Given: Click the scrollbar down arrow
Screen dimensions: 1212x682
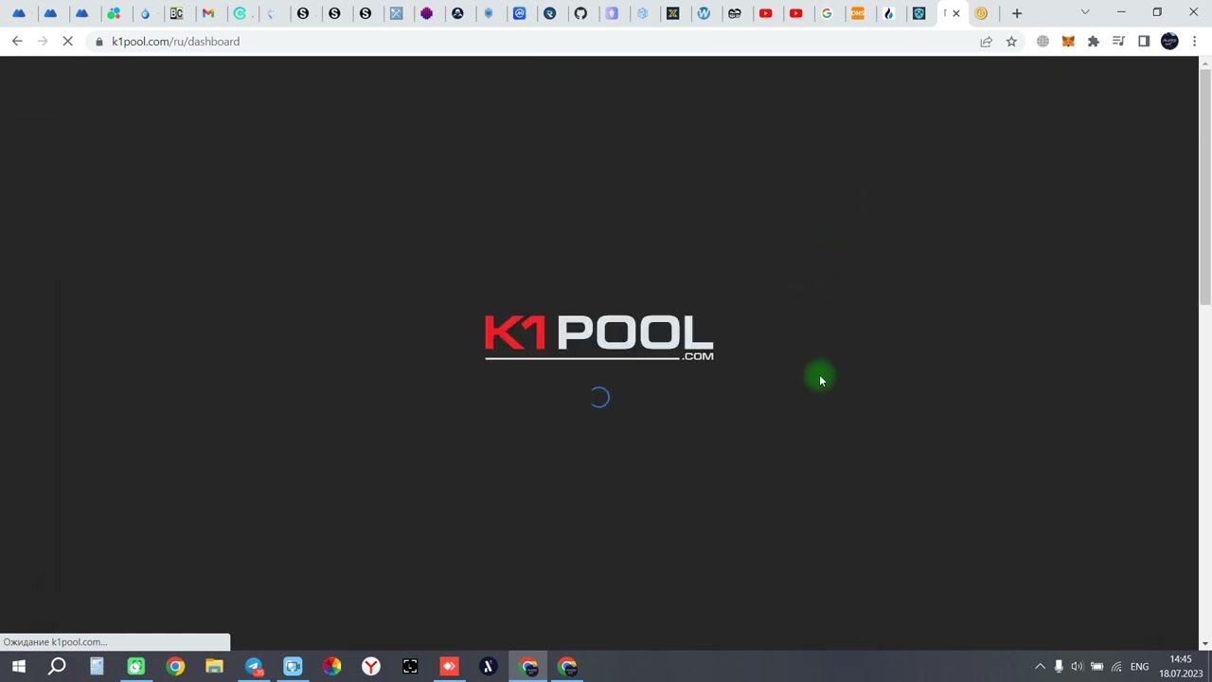Looking at the screenshot, I should pos(1205,644).
